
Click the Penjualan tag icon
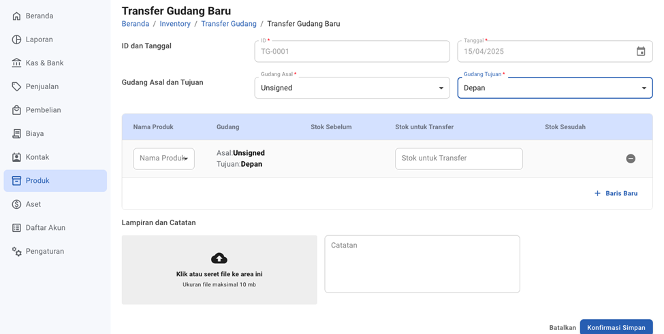coord(16,86)
